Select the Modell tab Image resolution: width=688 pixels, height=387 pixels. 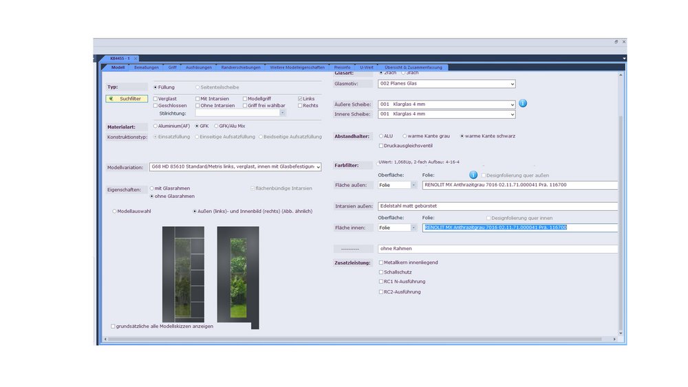118,67
